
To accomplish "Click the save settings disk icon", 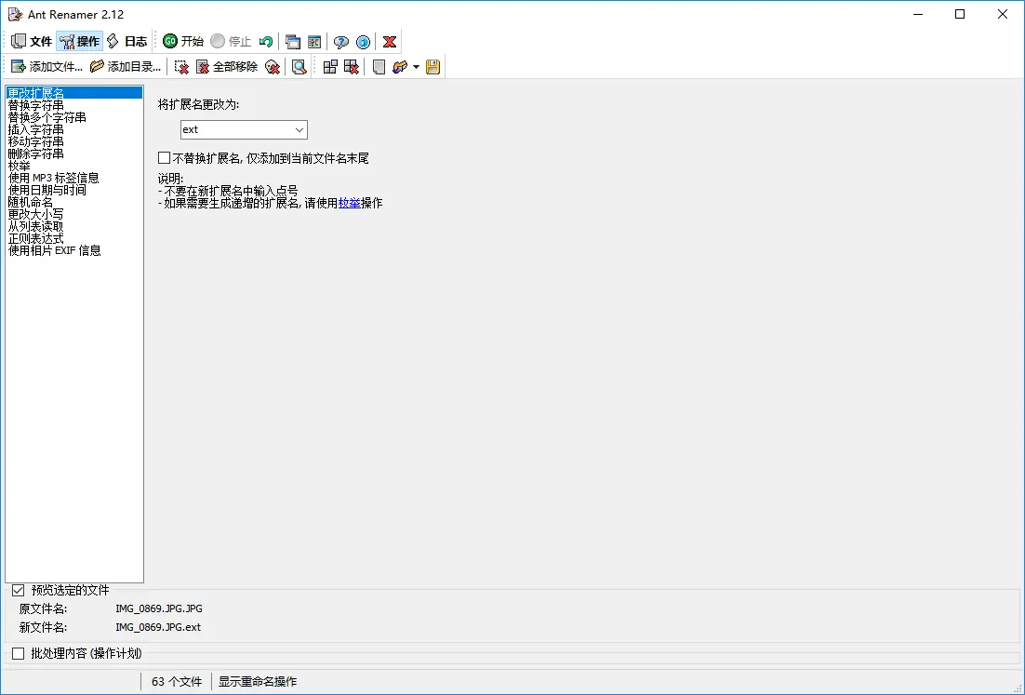I will pos(433,66).
